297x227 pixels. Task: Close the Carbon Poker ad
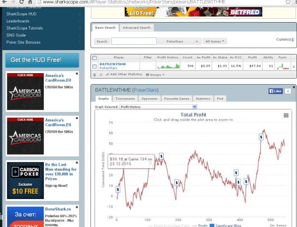coord(77,163)
